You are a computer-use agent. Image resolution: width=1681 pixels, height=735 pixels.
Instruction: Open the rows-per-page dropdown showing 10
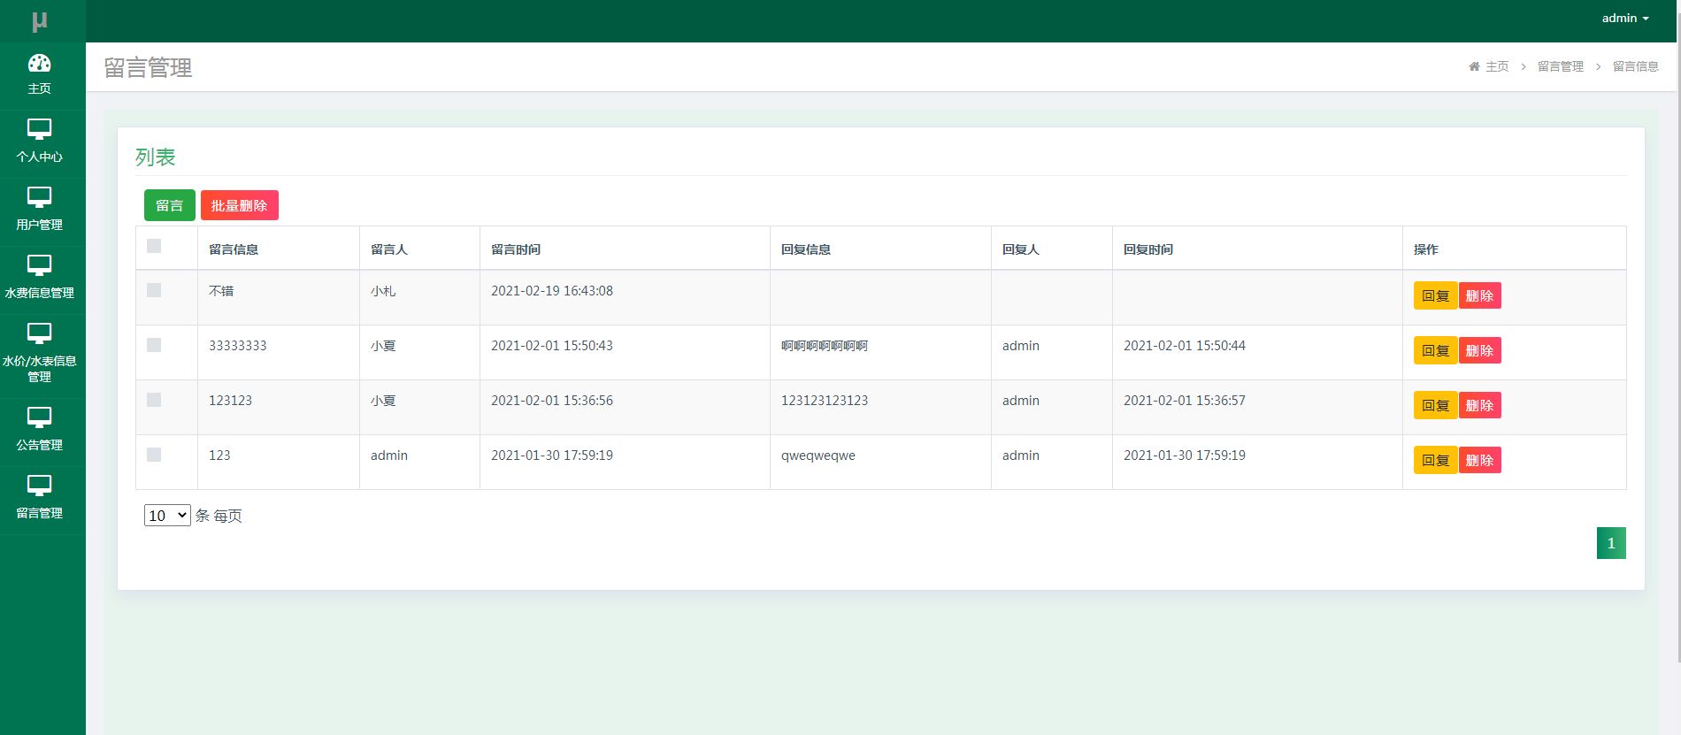(167, 516)
